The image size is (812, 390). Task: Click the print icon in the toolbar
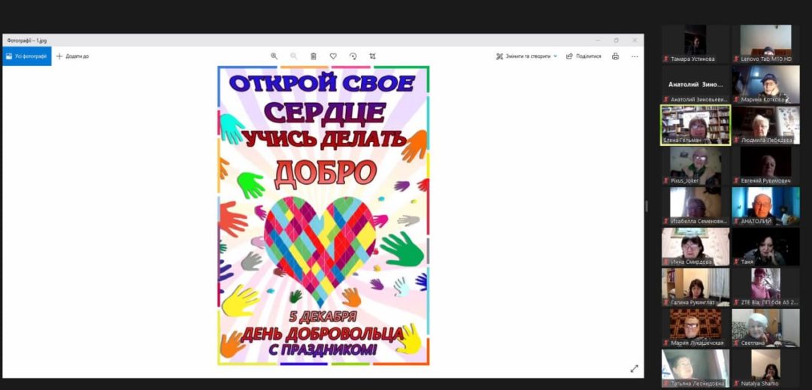coord(615,56)
